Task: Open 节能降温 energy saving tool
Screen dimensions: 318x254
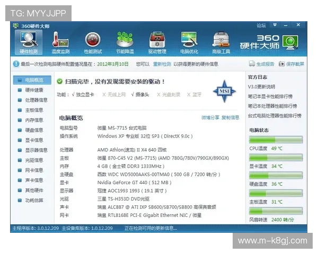Action: point(125,42)
